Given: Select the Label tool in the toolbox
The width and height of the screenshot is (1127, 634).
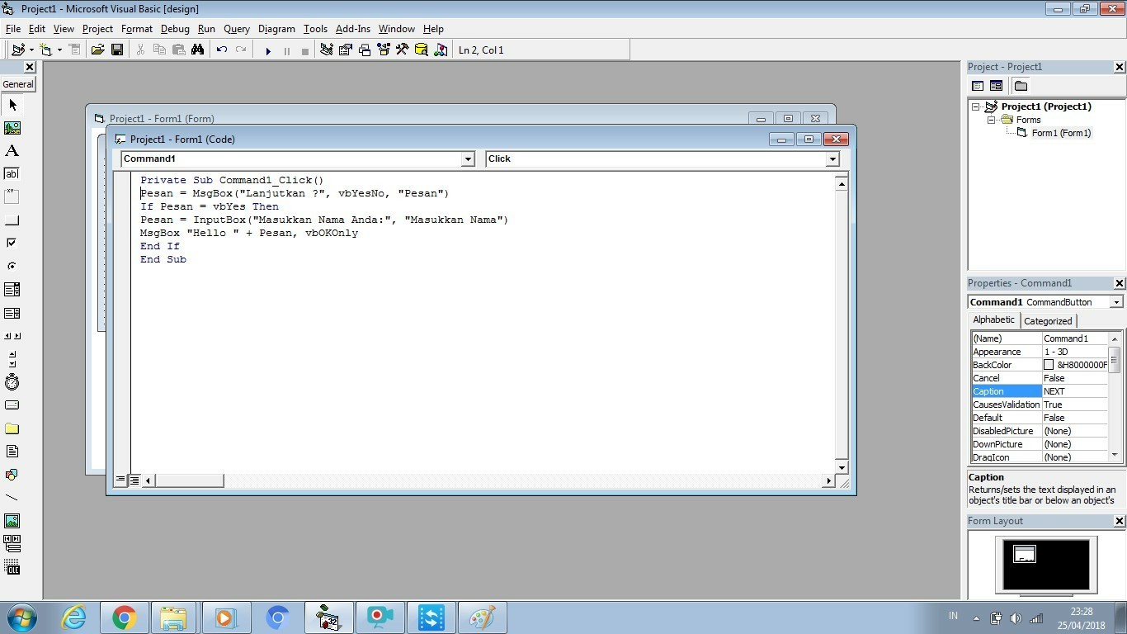Looking at the screenshot, I should click(12, 150).
